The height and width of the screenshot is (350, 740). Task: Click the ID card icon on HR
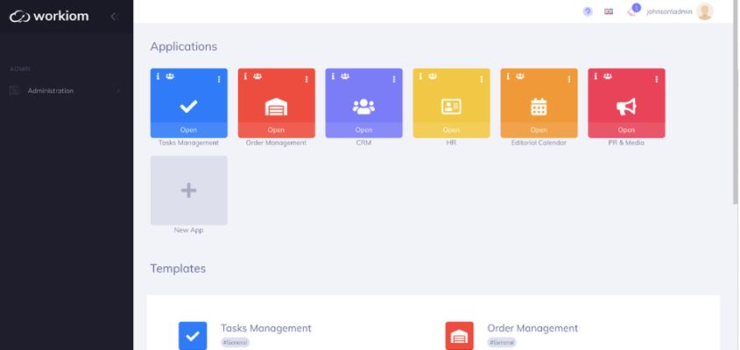coord(451,107)
